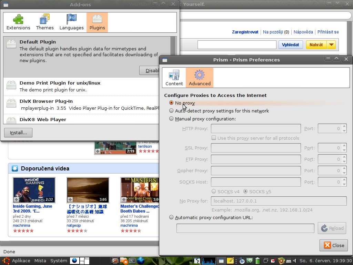Click the SSL Proxy input field

[x=256, y=148]
